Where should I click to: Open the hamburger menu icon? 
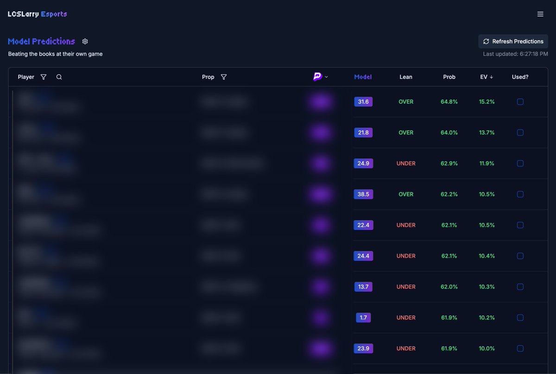pos(540,14)
